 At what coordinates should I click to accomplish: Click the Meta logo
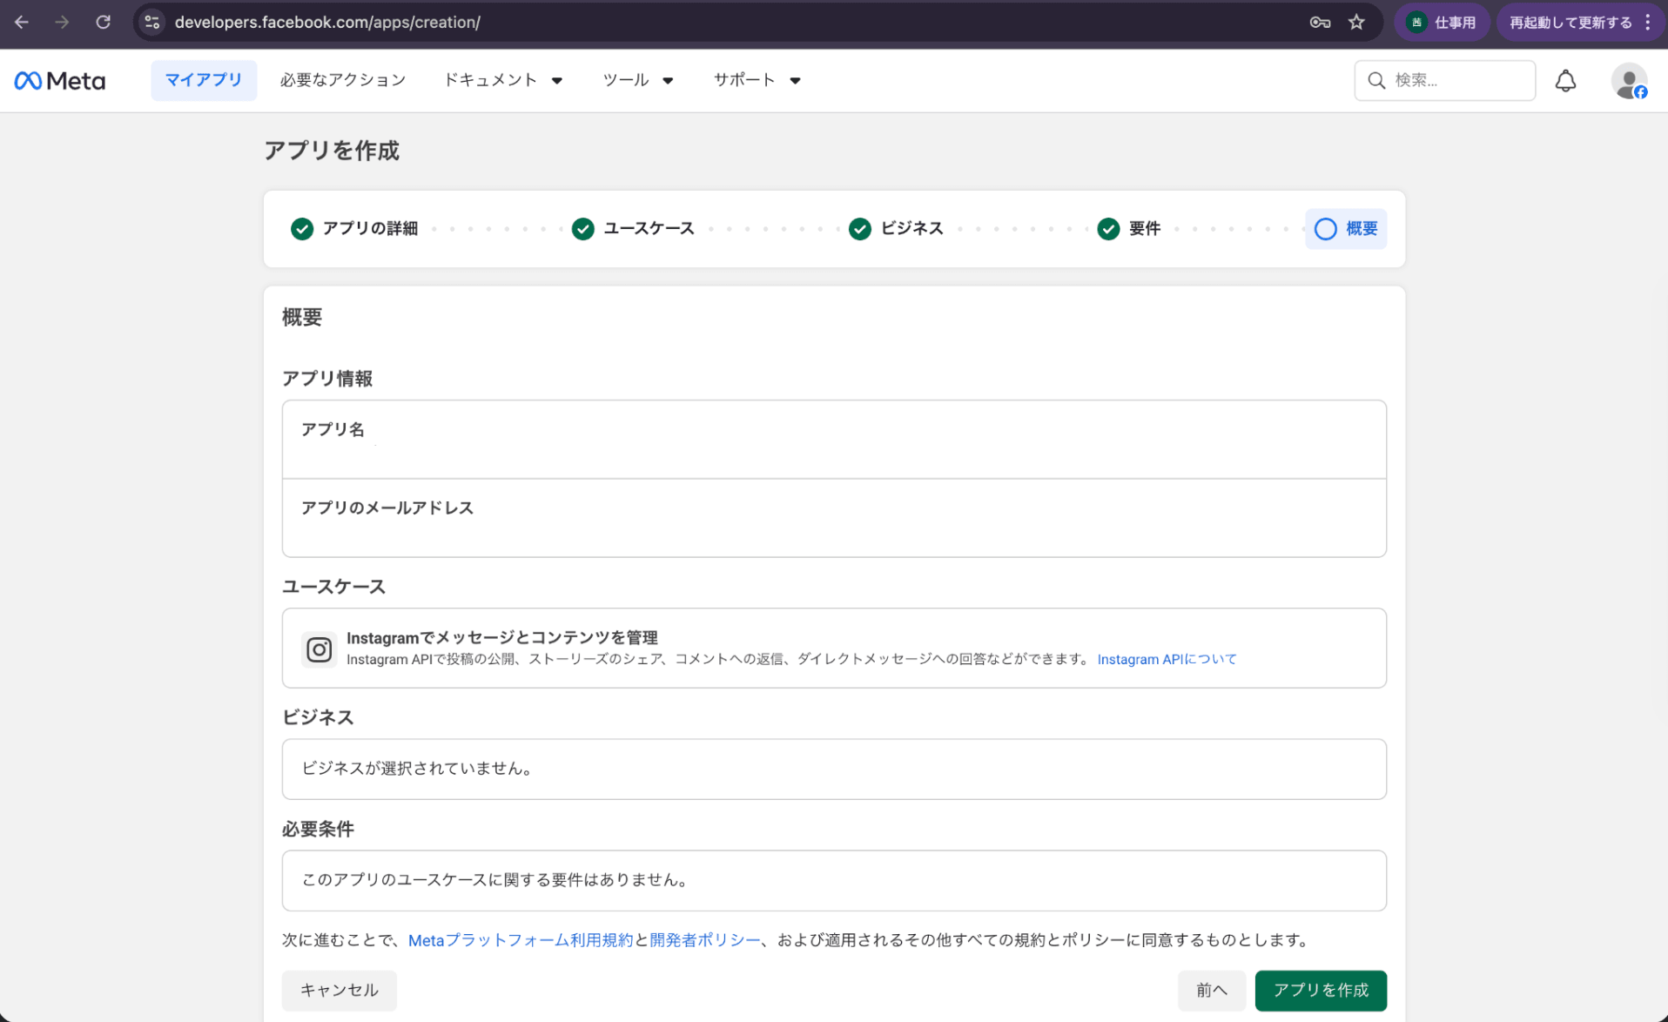point(59,81)
